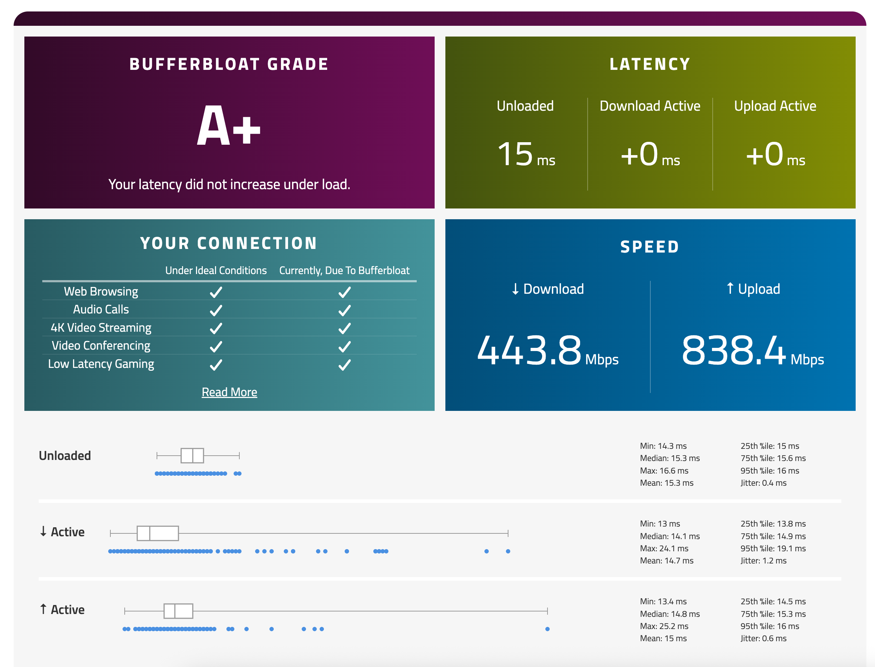Image resolution: width=875 pixels, height=667 pixels.
Task: Click the Web Browsing row label
Action: click(x=101, y=292)
